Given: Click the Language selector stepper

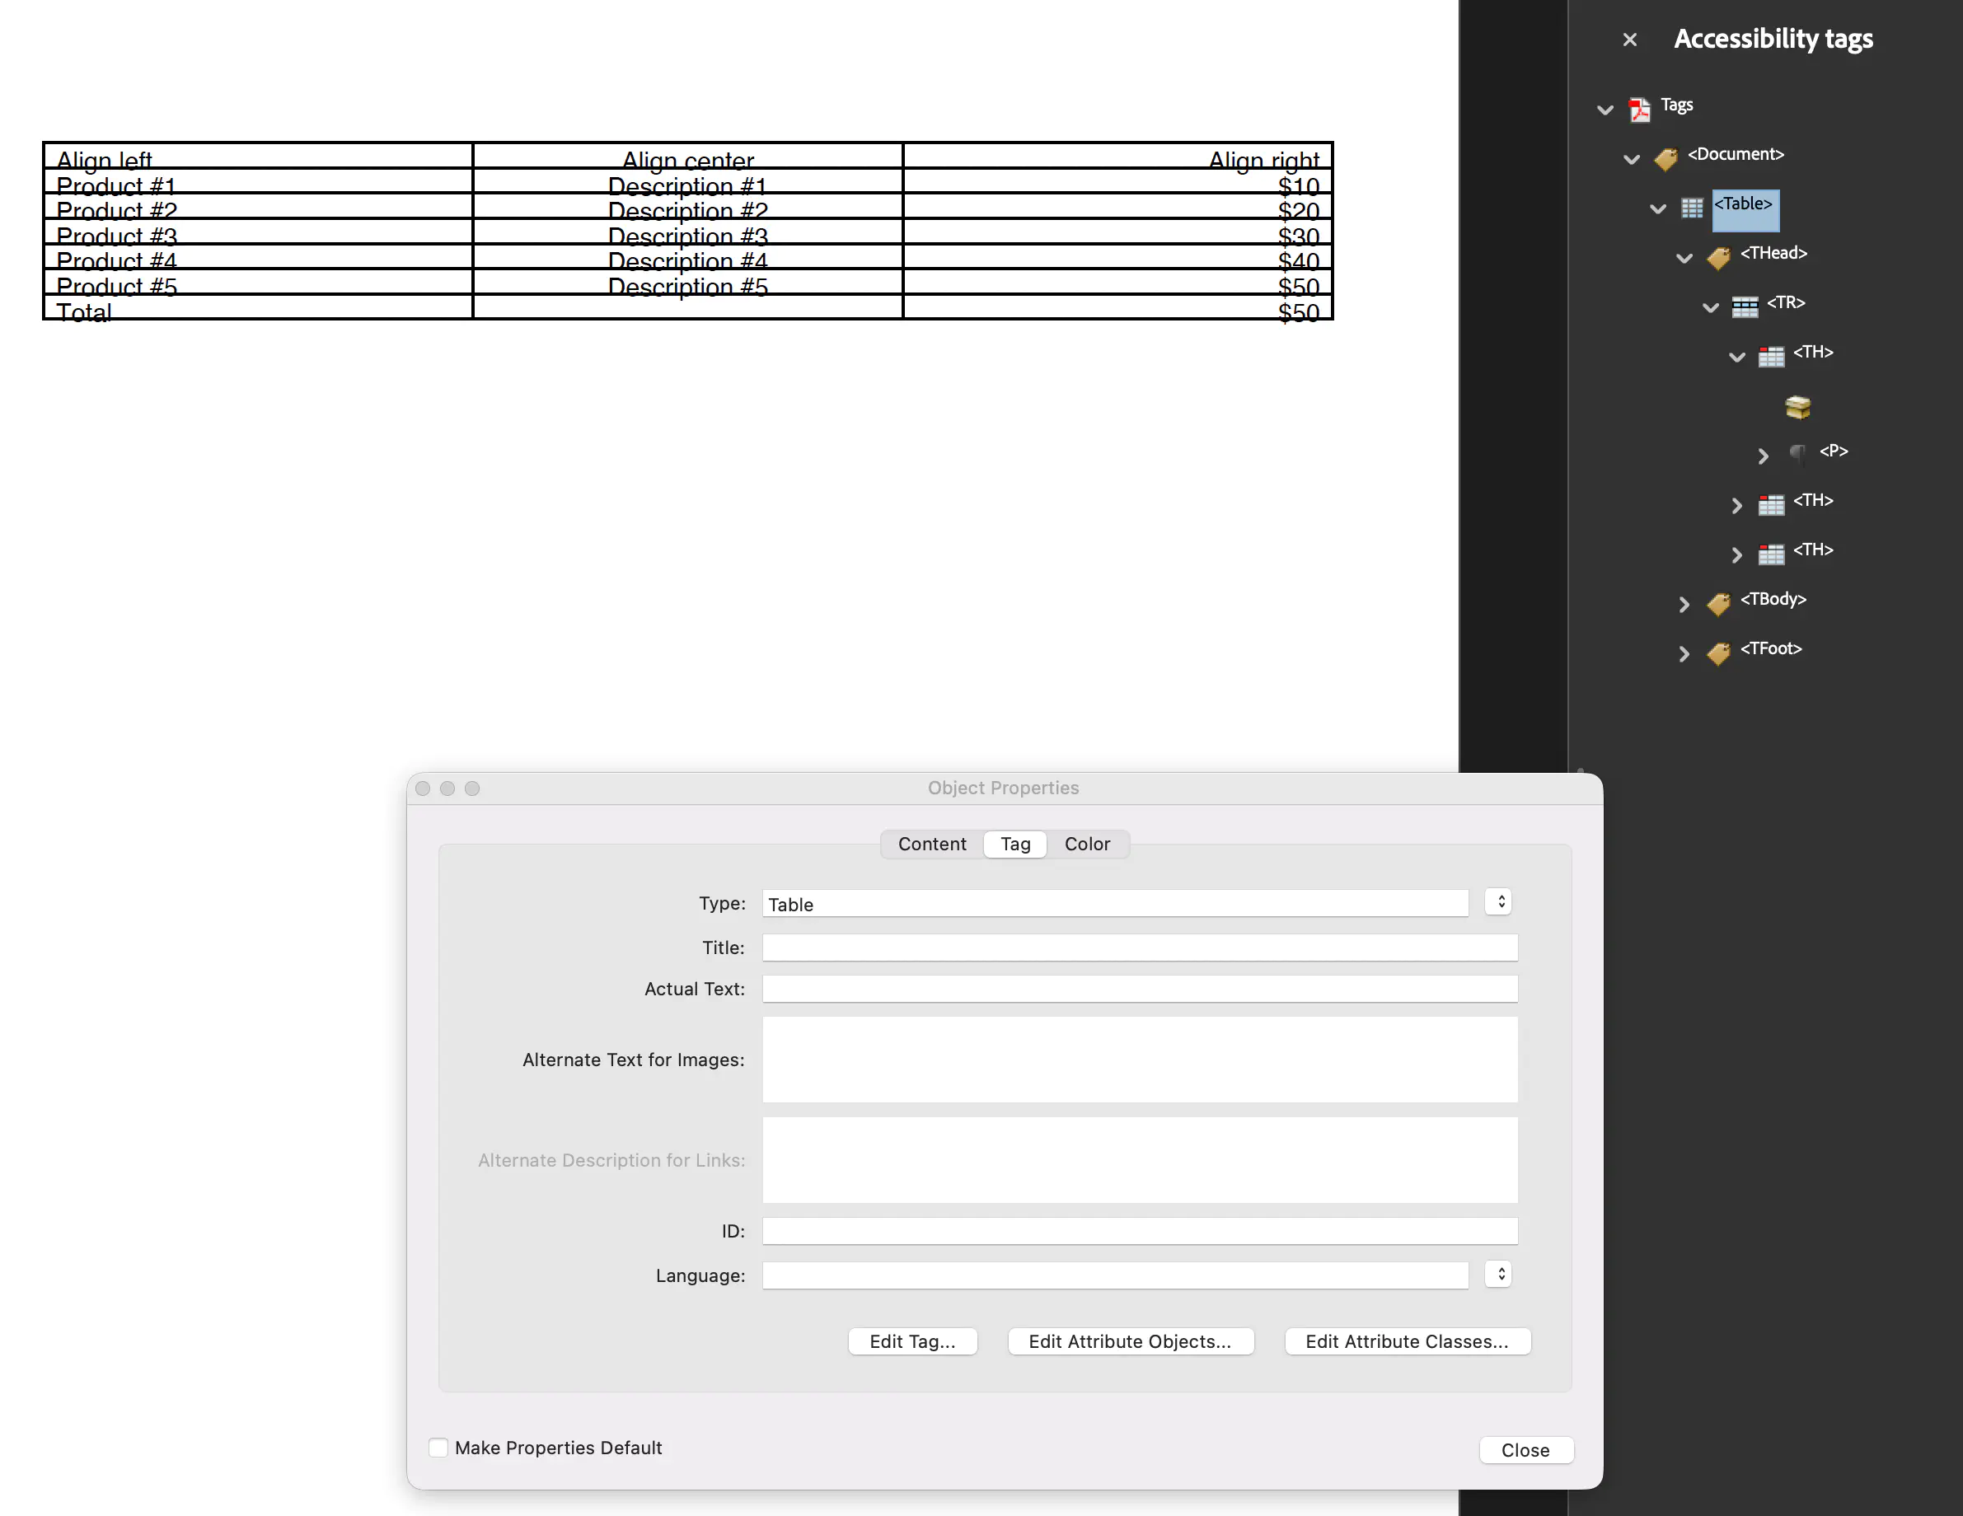Looking at the screenshot, I should (1497, 1274).
